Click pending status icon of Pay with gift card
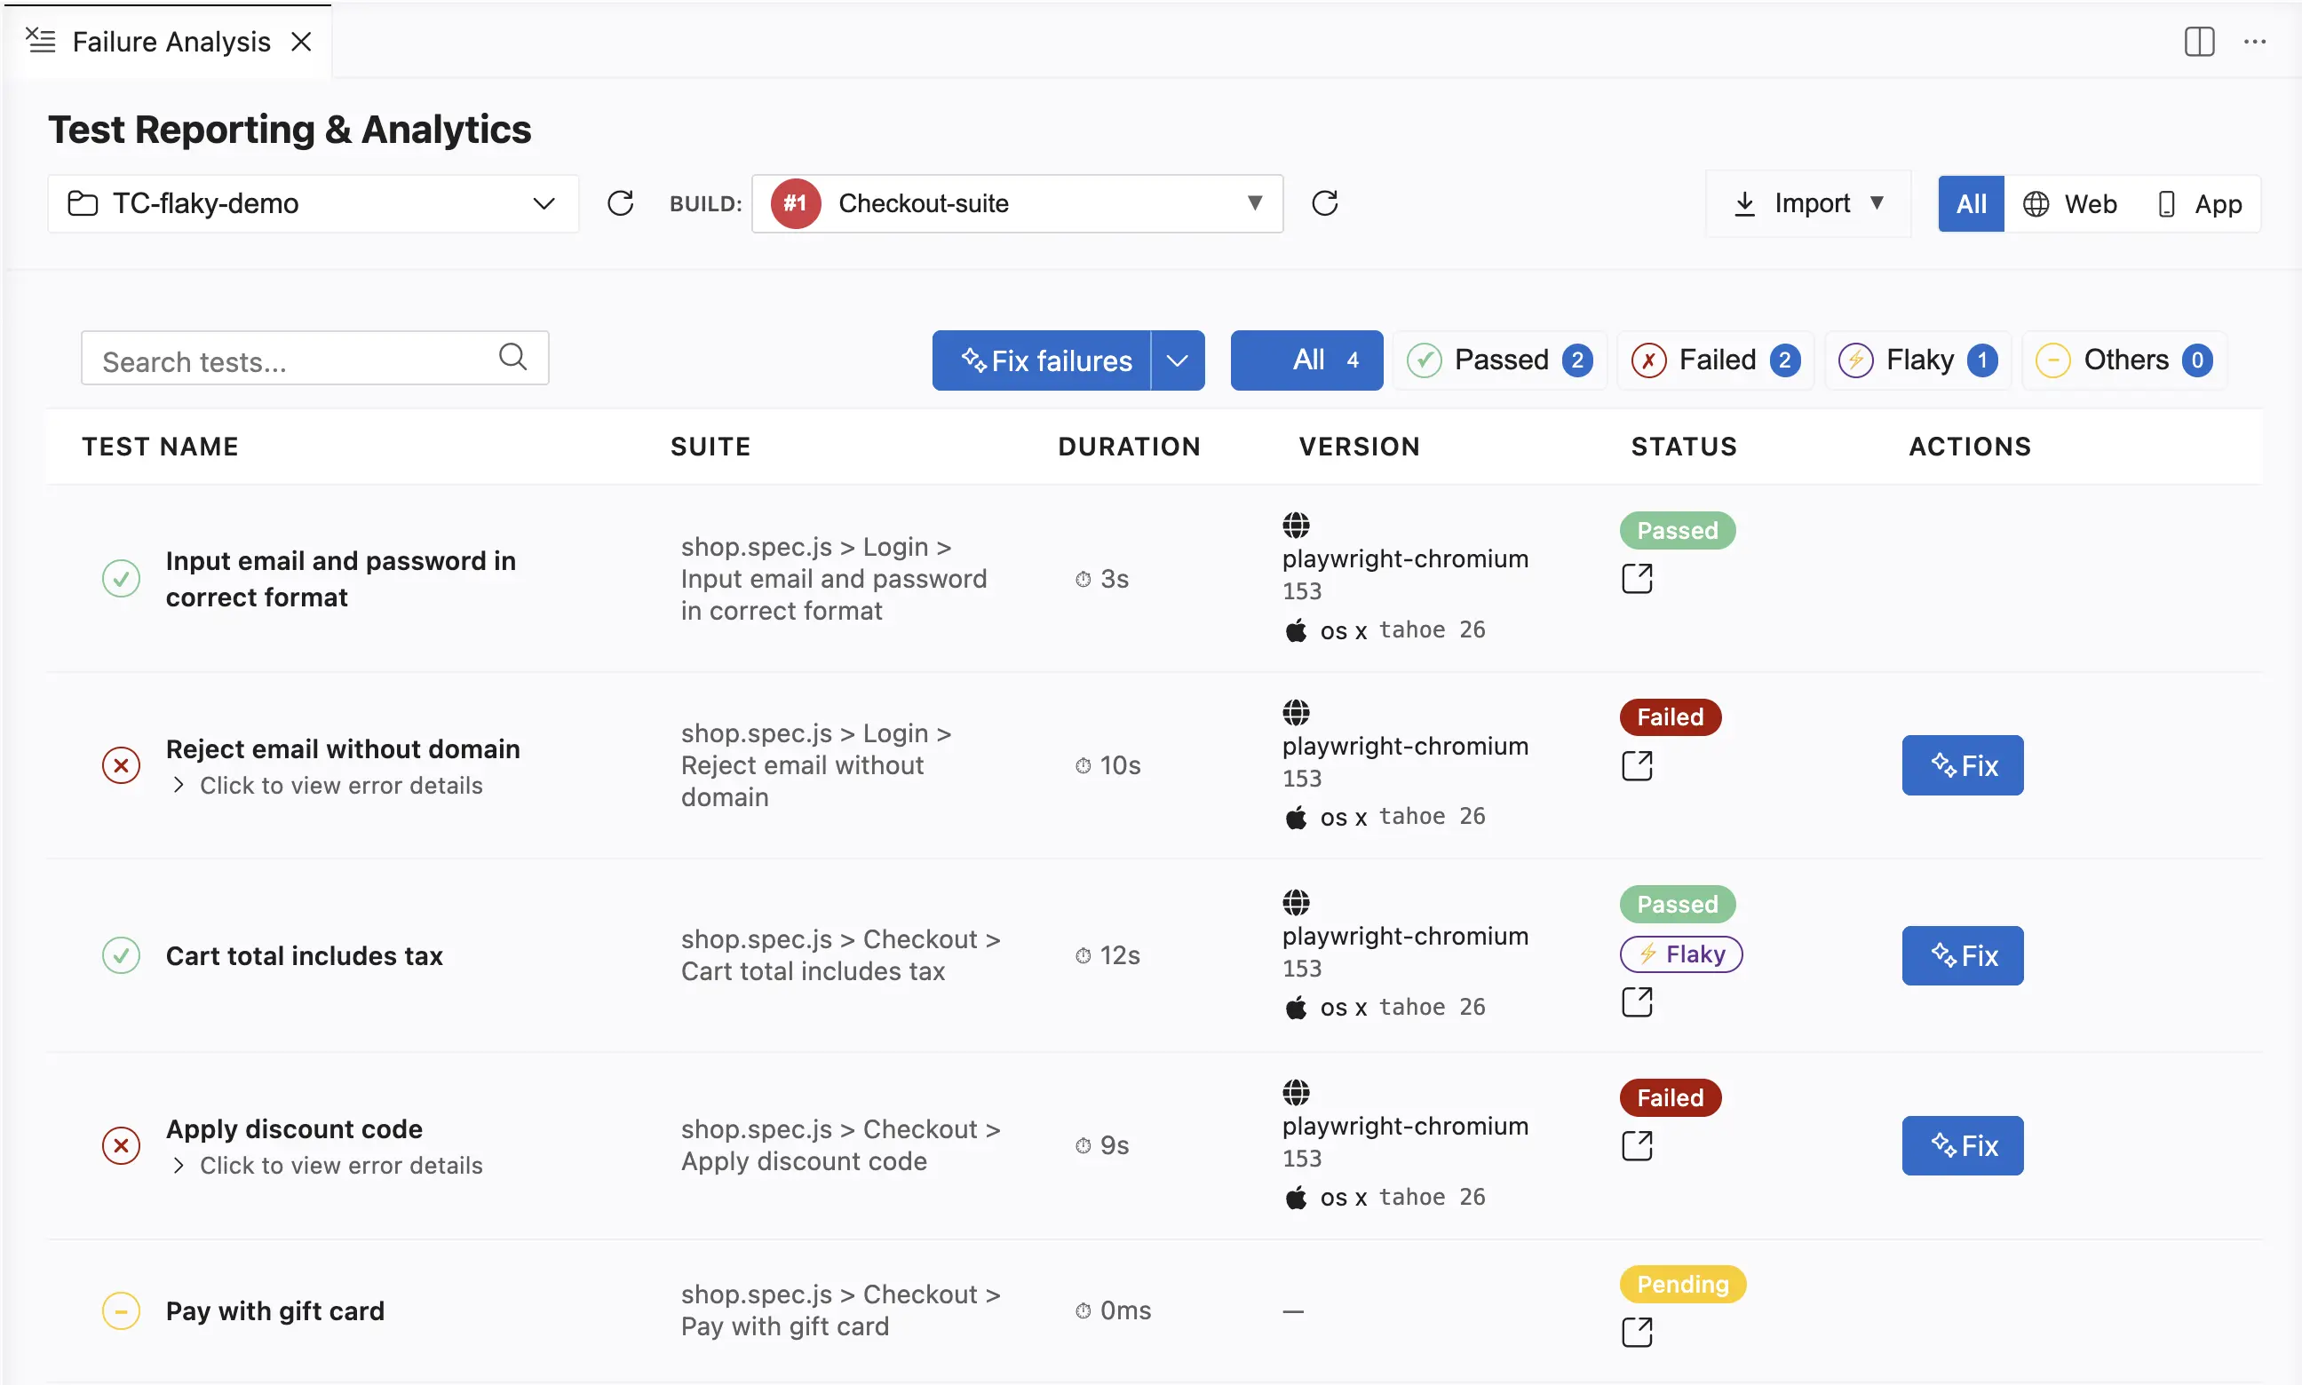 [x=122, y=1311]
